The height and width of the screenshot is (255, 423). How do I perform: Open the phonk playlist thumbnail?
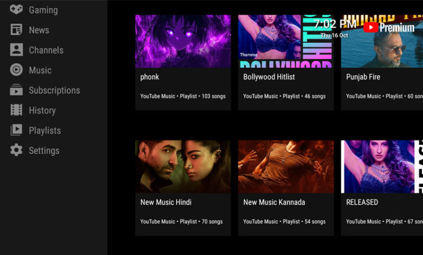coord(183,41)
